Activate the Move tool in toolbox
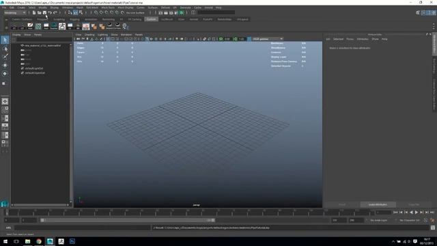The height and width of the screenshot is (246, 437). coord(5,66)
